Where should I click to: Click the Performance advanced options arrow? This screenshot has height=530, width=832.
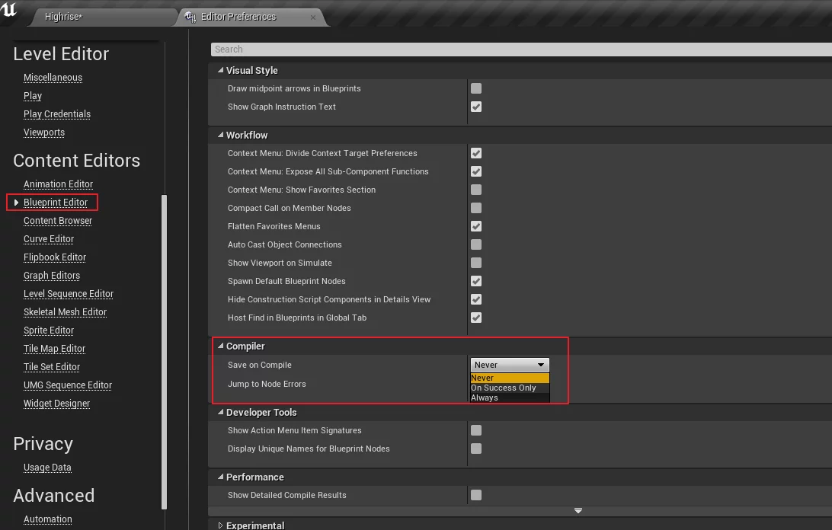[x=578, y=510]
